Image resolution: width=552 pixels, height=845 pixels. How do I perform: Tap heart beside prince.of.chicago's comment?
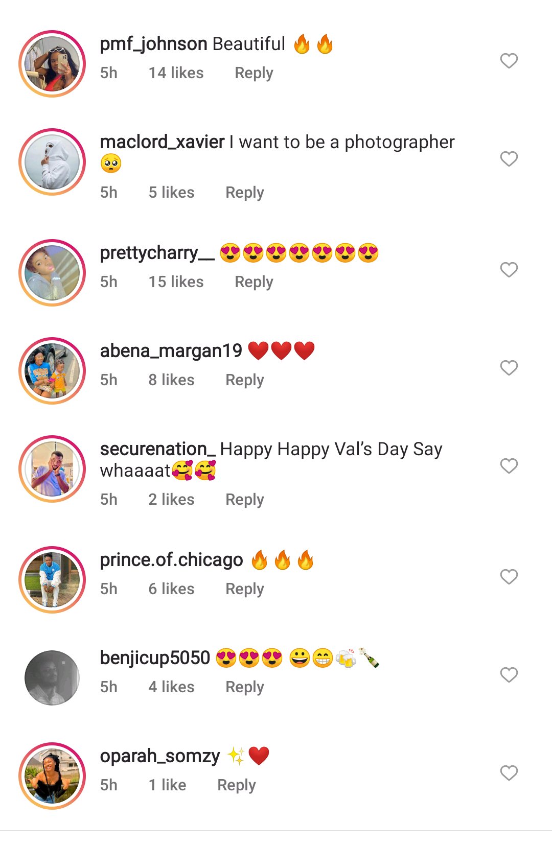coord(509,577)
